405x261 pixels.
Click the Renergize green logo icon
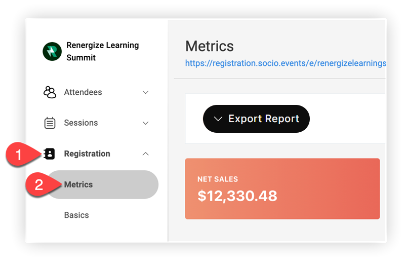[52, 52]
